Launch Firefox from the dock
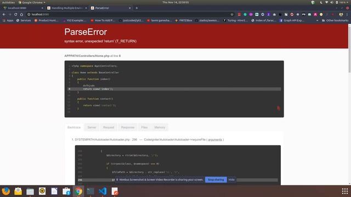Viewport: 351px width, 197px height. tap(6, 191)
